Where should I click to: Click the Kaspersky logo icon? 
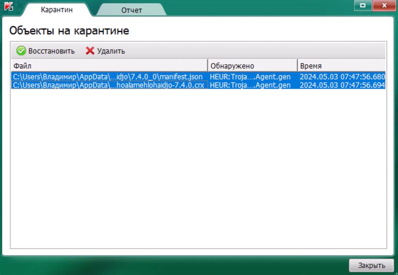click(8, 6)
